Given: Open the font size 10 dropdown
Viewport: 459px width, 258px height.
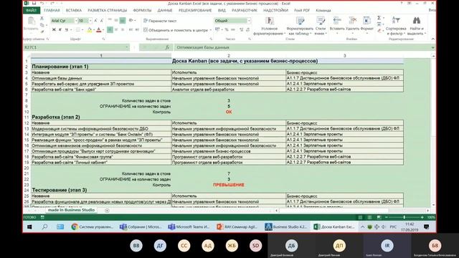Looking at the screenshot, I should (90, 21).
